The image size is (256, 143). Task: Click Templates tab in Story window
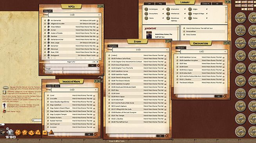[113, 46]
